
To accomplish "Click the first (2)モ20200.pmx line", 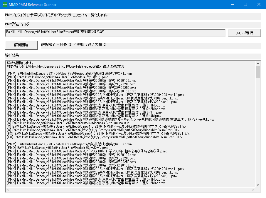I will tap(71, 84).
